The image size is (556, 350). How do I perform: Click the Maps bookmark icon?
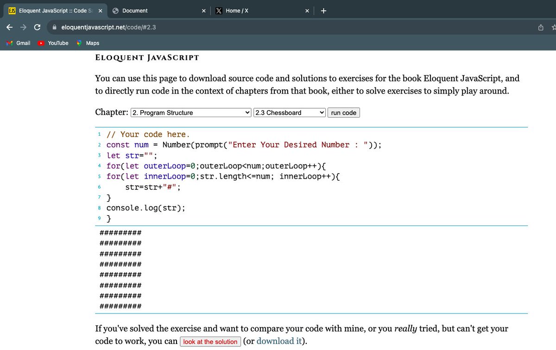point(79,43)
